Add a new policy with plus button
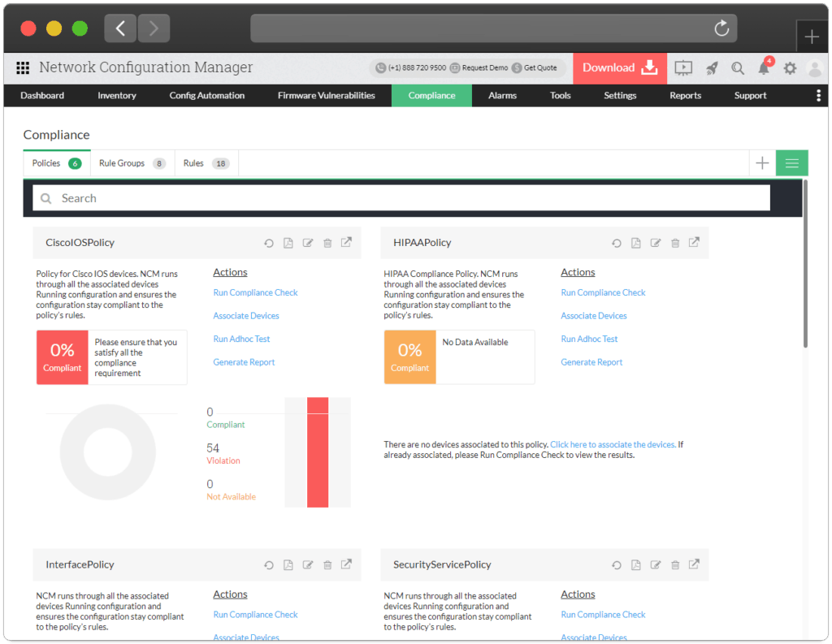The height and width of the screenshot is (644, 832). (x=762, y=163)
